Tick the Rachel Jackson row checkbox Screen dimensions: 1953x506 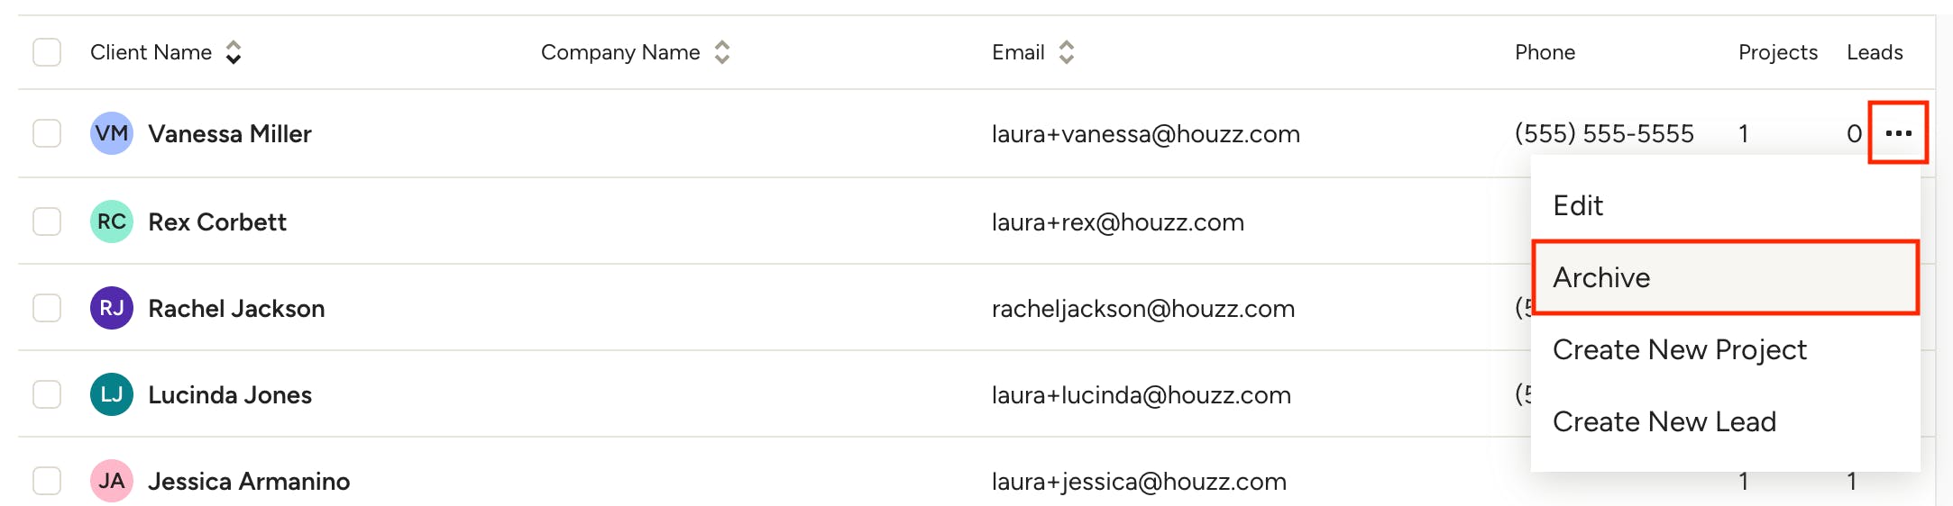[47, 308]
